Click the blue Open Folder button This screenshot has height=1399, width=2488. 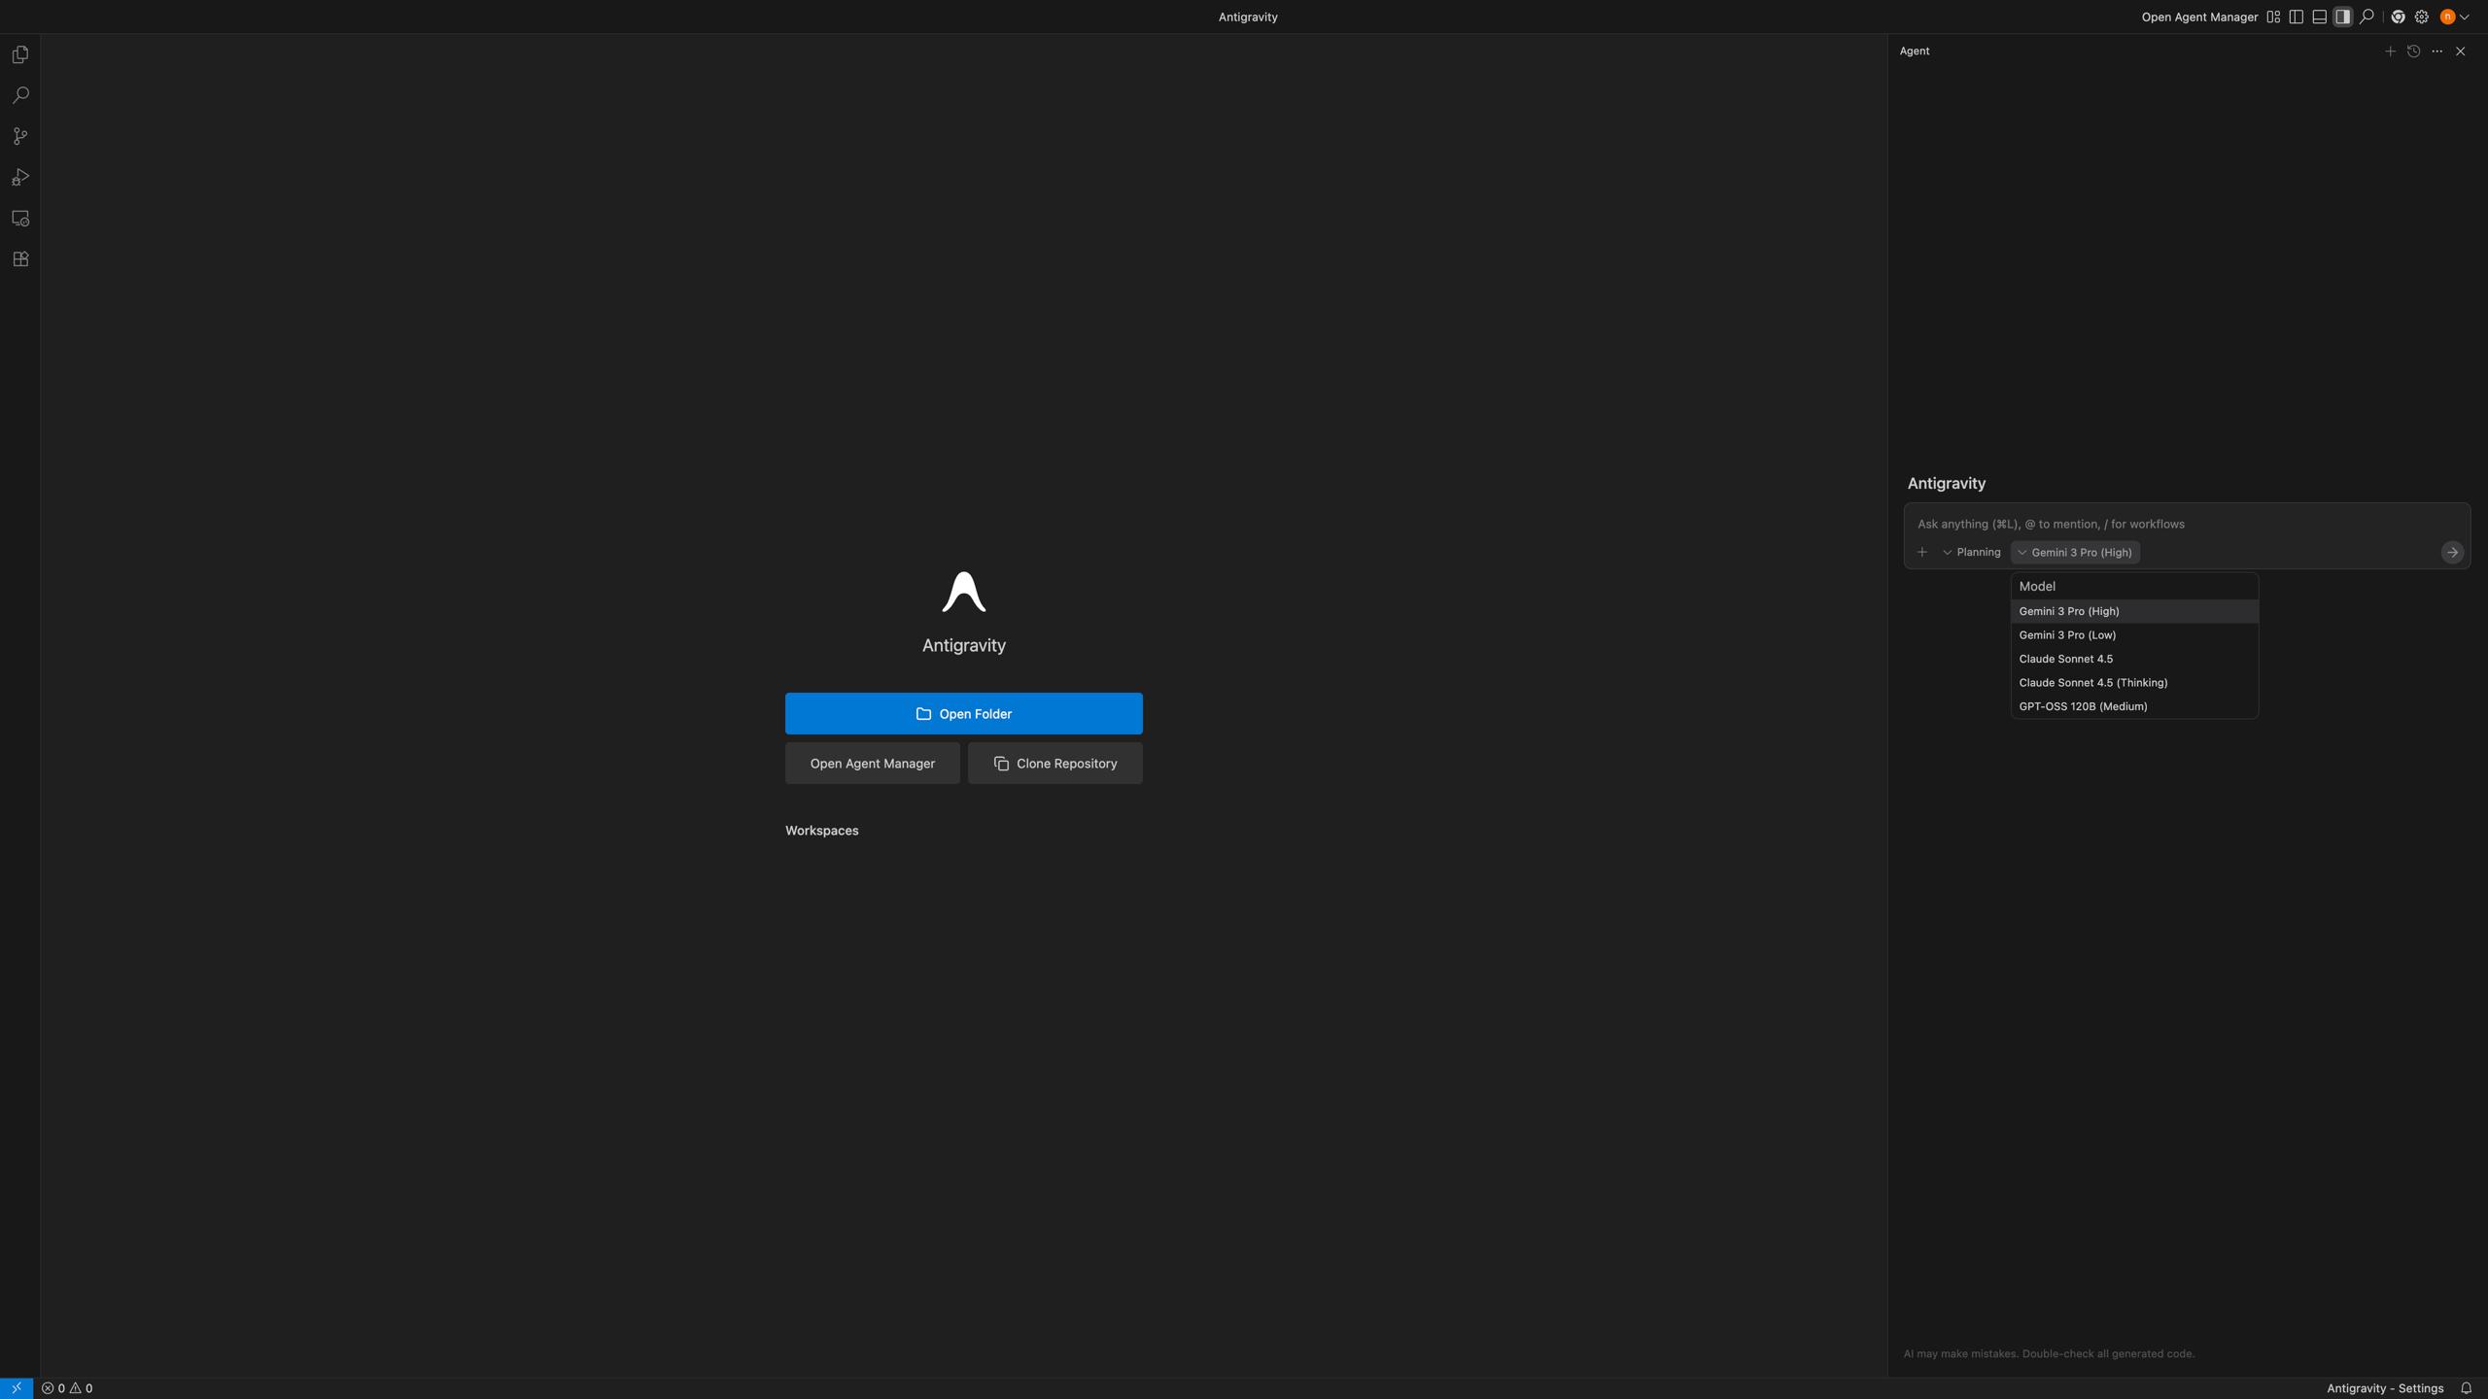(x=963, y=714)
